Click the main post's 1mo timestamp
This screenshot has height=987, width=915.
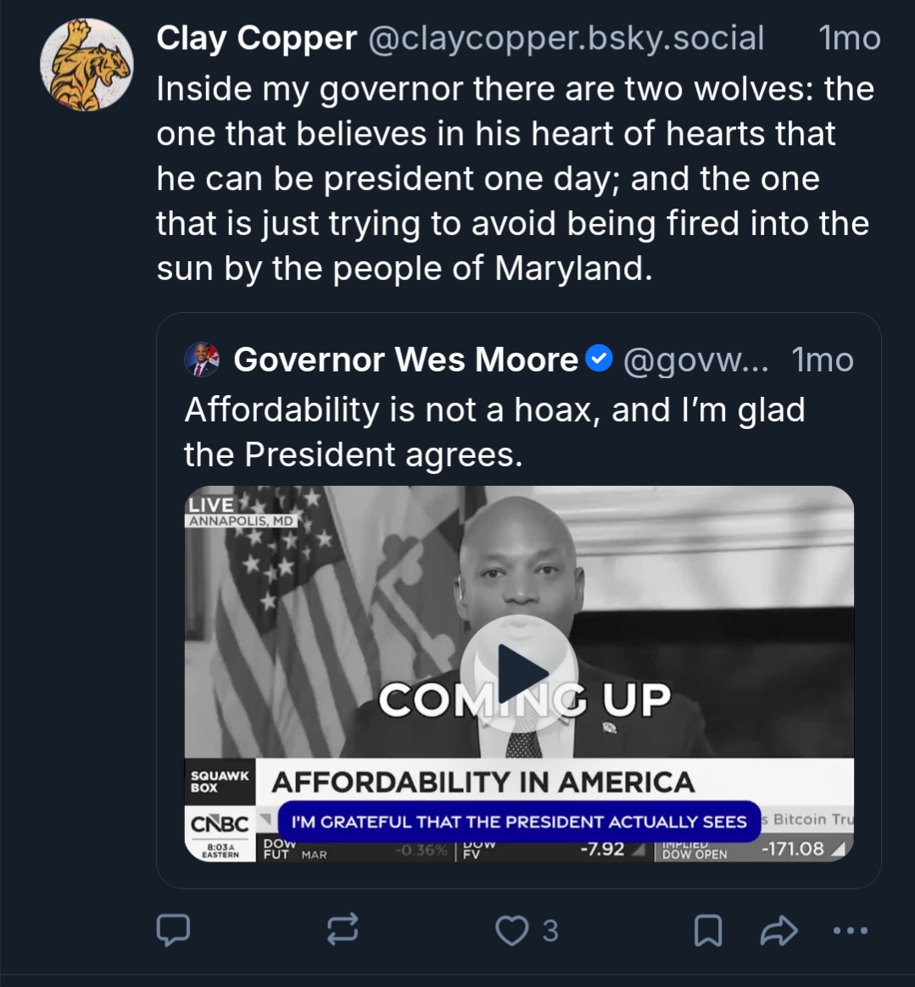849,38
